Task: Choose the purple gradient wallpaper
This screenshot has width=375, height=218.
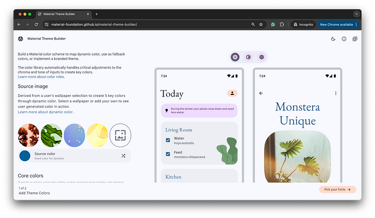Action: [x=74, y=136]
